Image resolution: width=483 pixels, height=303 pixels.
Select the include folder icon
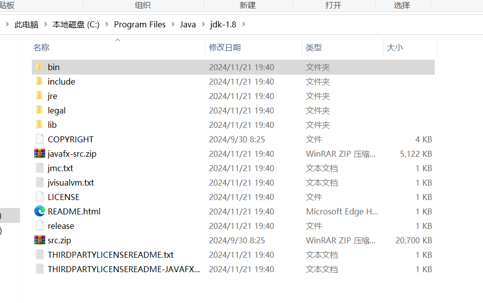(x=39, y=82)
